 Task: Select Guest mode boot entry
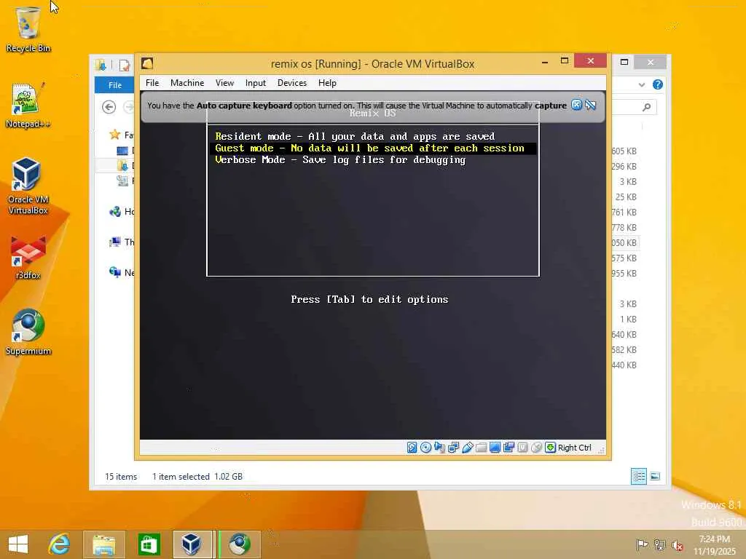(x=373, y=148)
